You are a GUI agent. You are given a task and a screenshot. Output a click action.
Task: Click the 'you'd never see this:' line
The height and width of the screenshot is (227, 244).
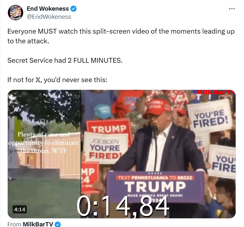click(x=76, y=80)
